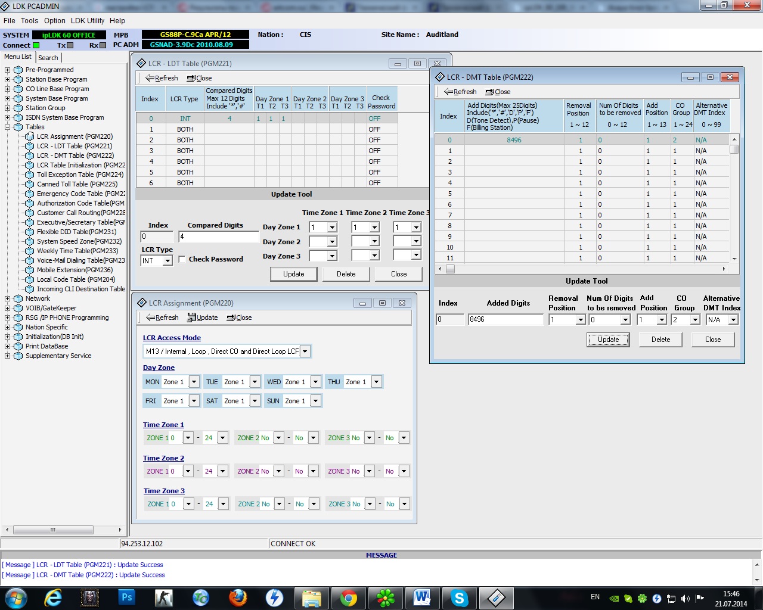
Task: Open the CO Group dropdown in DMT update tool
Action: pyautogui.click(x=695, y=320)
